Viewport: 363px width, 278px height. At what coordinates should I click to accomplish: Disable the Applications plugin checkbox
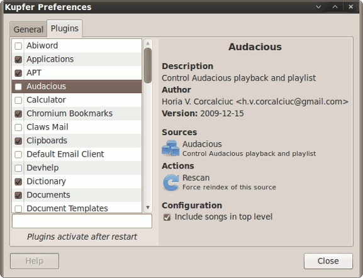(x=18, y=60)
